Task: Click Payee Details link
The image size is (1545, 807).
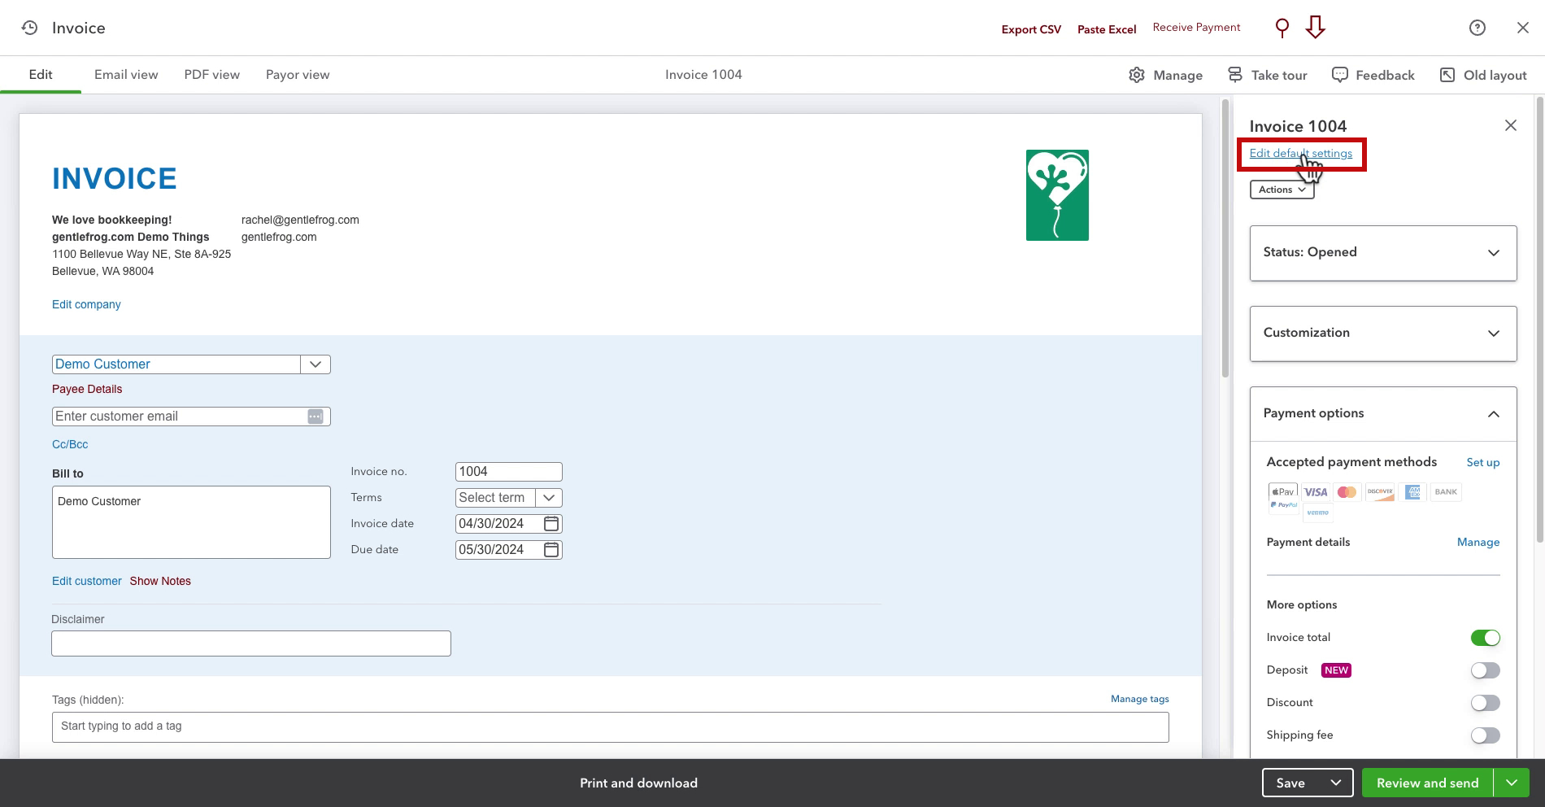Action: click(x=87, y=389)
